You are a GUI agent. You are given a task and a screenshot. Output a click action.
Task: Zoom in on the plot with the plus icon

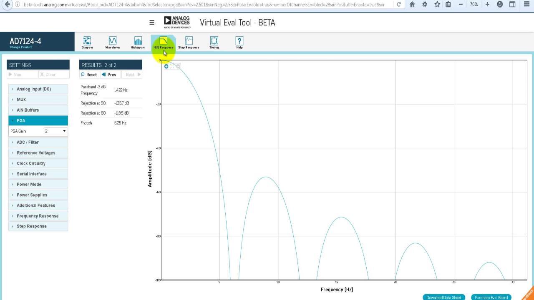[166, 66]
